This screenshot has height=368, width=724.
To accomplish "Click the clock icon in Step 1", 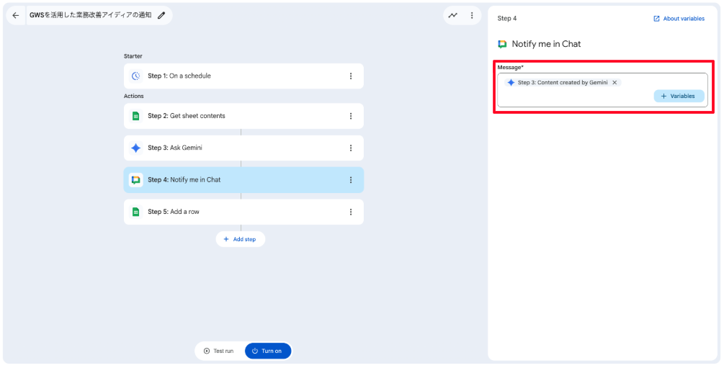I will (135, 76).
